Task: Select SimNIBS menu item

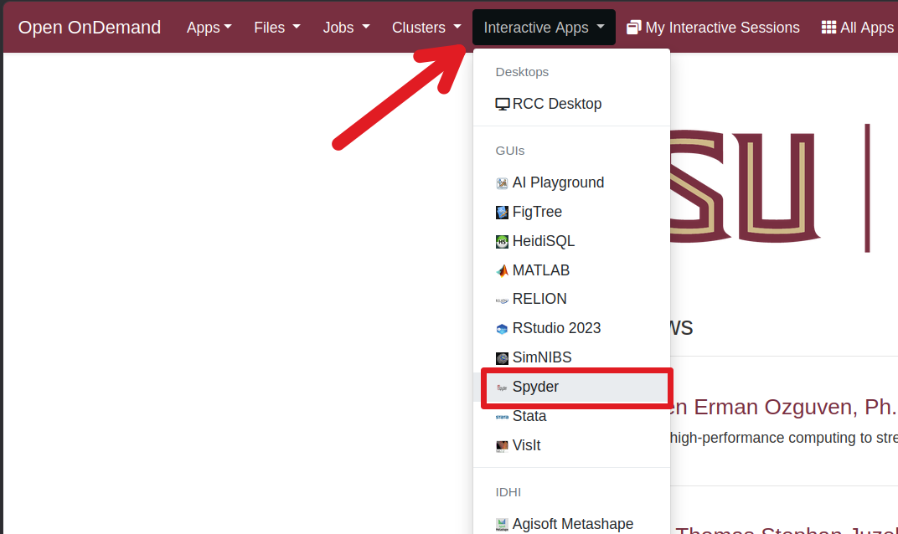Action: pos(571,357)
